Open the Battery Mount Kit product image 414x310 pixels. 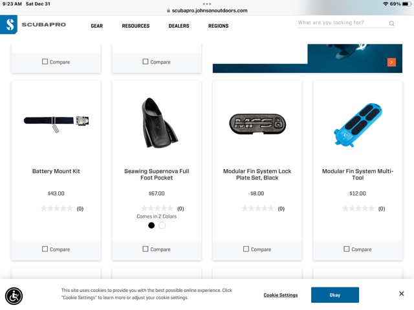coord(56,121)
